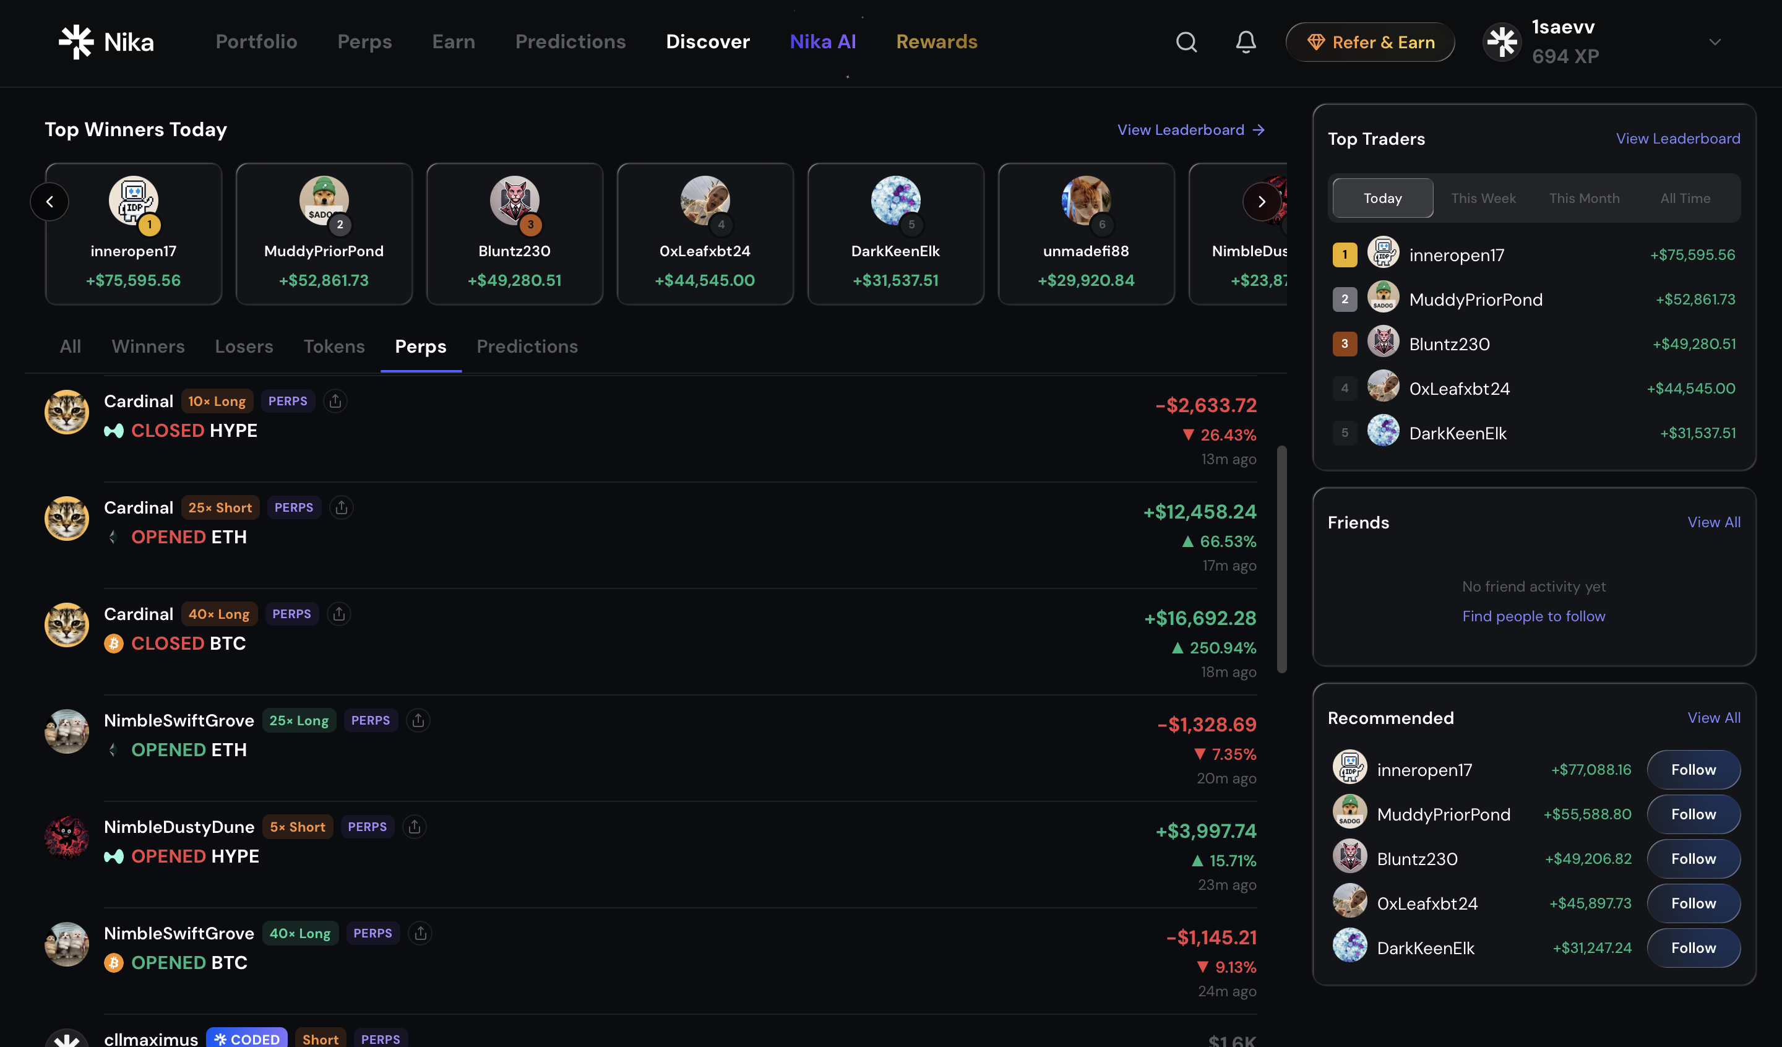The image size is (1782, 1047).
Task: Switch to the Predictions feed tab
Action: (x=528, y=347)
